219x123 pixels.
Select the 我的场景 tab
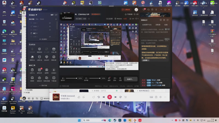[x=31, y=19]
